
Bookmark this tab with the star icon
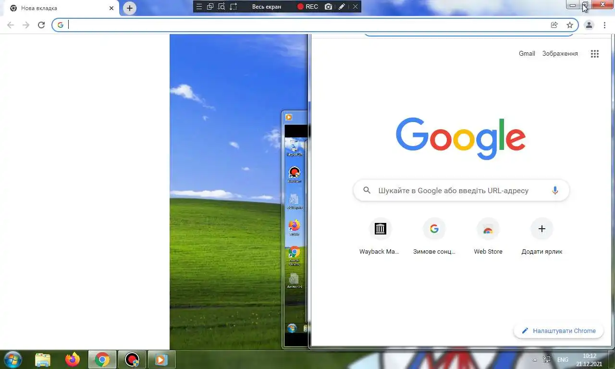tap(570, 25)
